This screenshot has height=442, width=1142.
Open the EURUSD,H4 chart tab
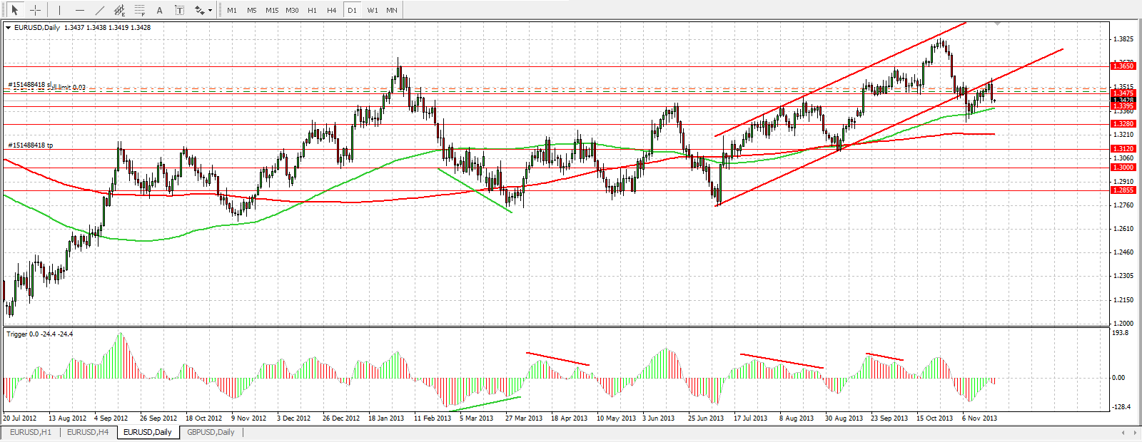(x=88, y=432)
